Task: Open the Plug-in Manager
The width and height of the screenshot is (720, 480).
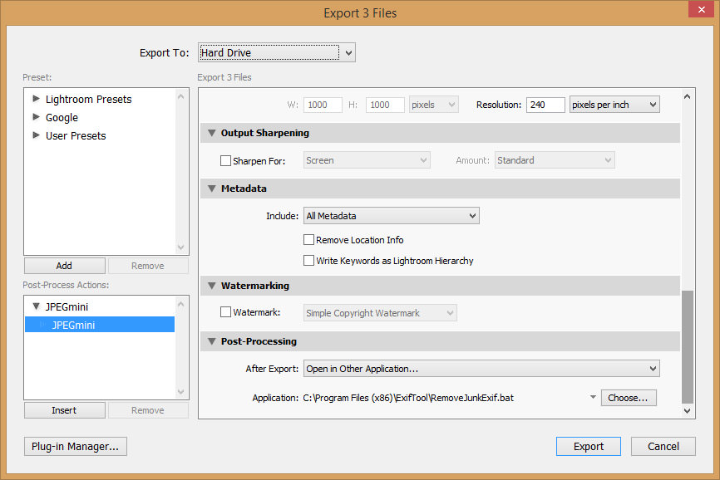Action: point(75,446)
